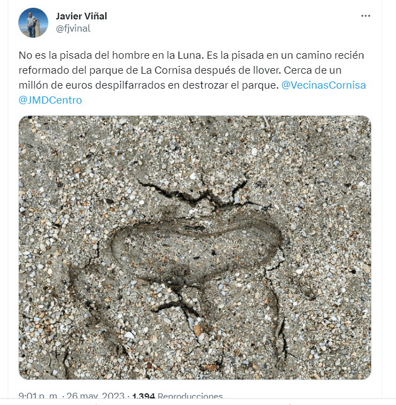This screenshot has height=405, width=396.
Task: Follow the @JMDCentro mention link
Action: [50, 100]
